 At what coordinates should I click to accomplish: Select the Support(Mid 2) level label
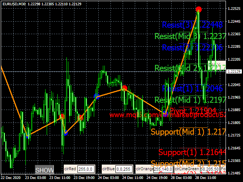click(188, 163)
